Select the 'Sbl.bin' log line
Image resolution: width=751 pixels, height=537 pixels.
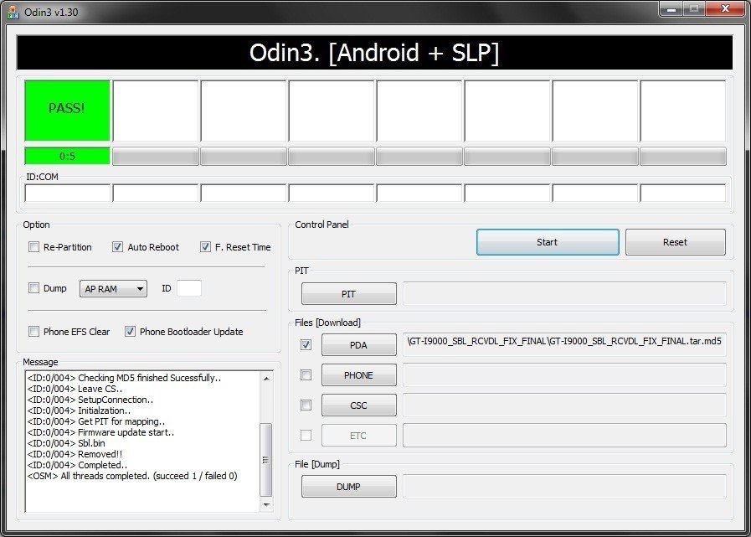pyautogui.click(x=66, y=443)
